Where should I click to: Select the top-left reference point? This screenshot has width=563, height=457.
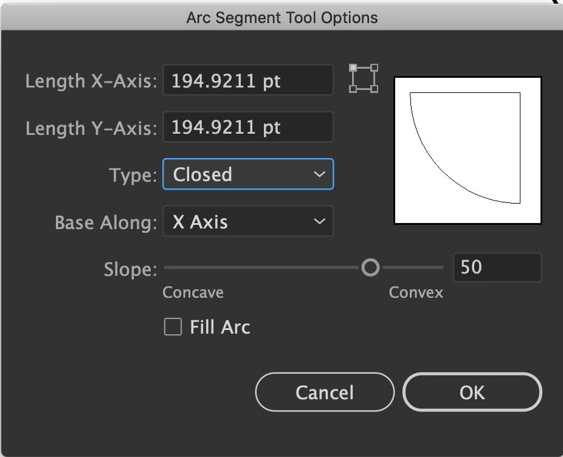pyautogui.click(x=353, y=68)
